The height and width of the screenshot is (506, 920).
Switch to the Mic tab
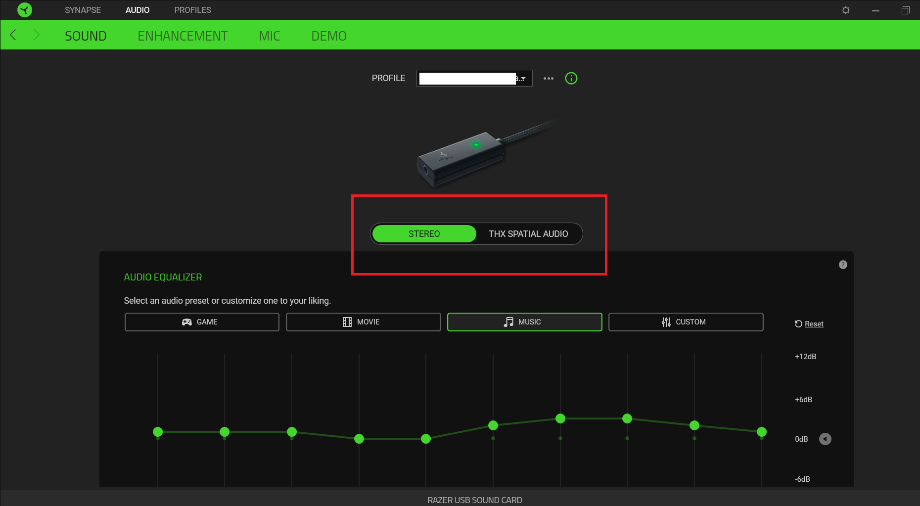point(270,36)
